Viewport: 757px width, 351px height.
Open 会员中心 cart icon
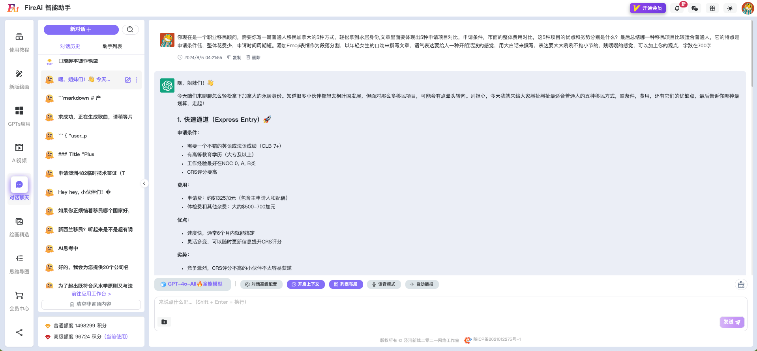[x=19, y=295]
